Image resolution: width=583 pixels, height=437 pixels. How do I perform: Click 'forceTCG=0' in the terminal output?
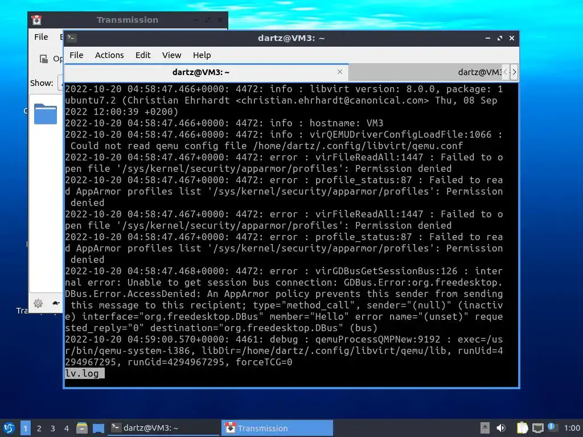pyautogui.click(x=264, y=362)
